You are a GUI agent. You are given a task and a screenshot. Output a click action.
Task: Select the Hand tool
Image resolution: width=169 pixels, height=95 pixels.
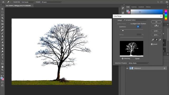[2, 67]
